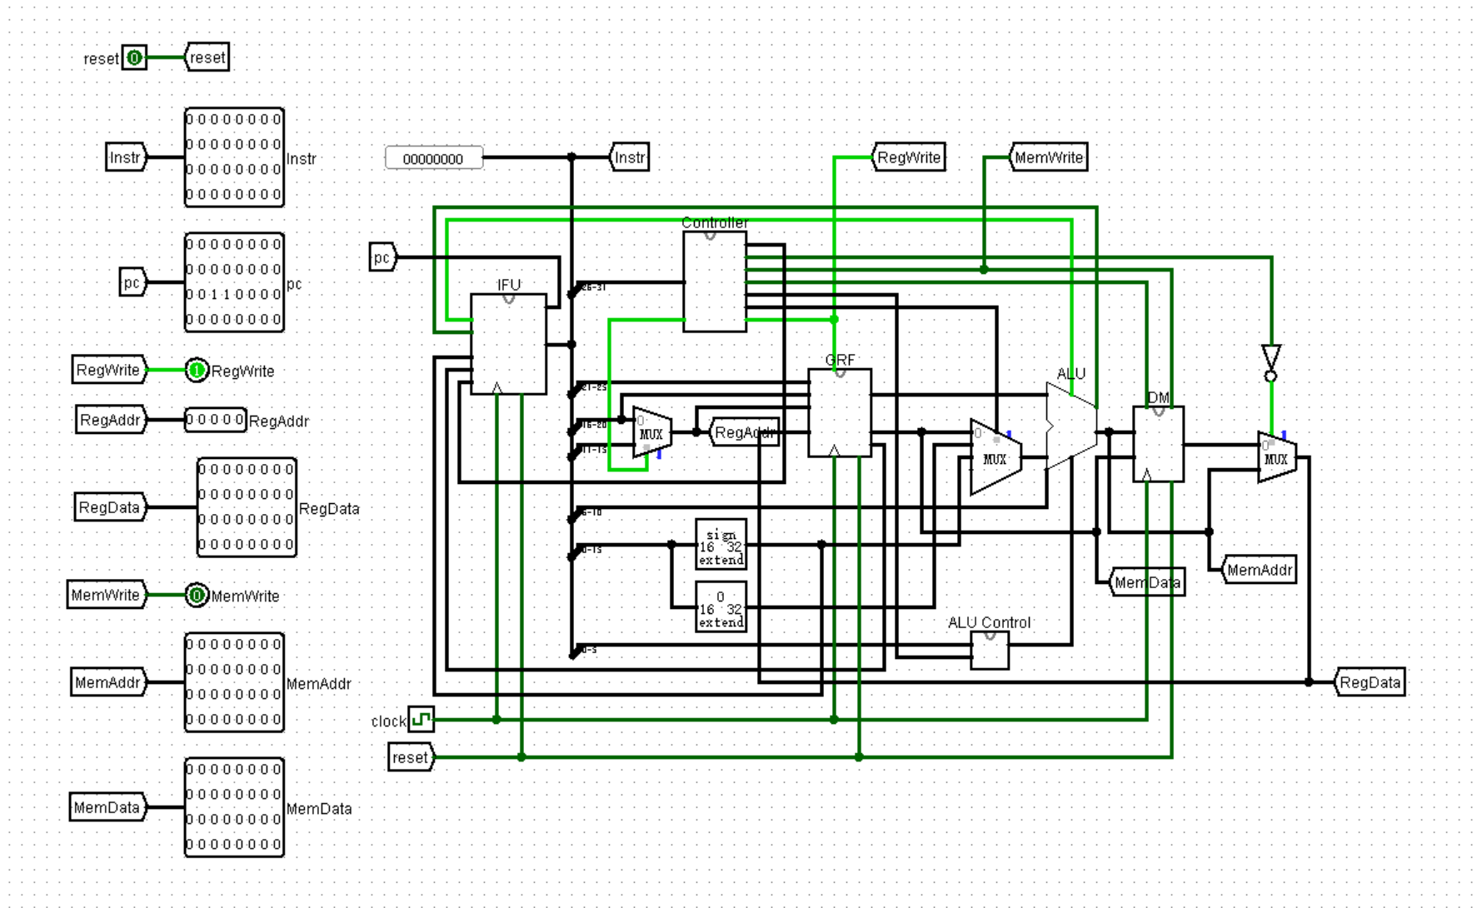Image resolution: width=1482 pixels, height=908 pixels.
Task: Select the MemAddr tunnel below the DM
Action: 1258,570
